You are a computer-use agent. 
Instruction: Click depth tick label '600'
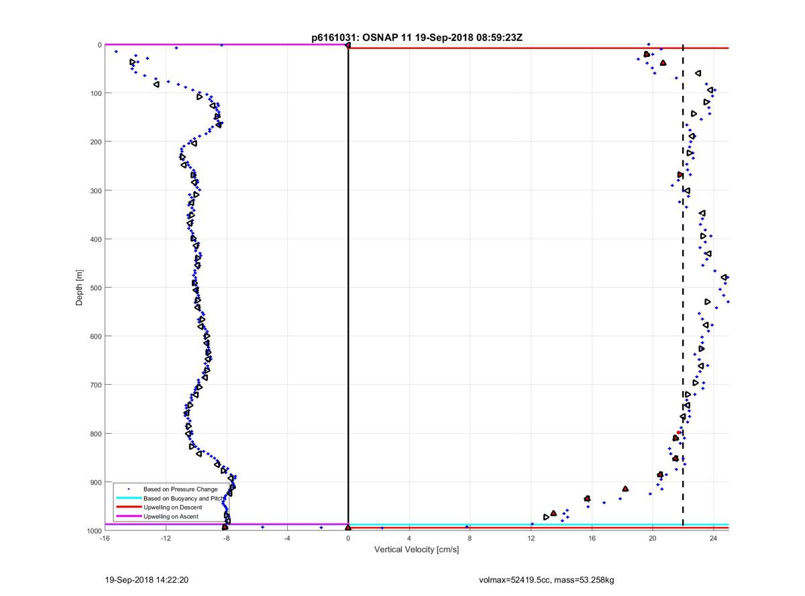95,336
